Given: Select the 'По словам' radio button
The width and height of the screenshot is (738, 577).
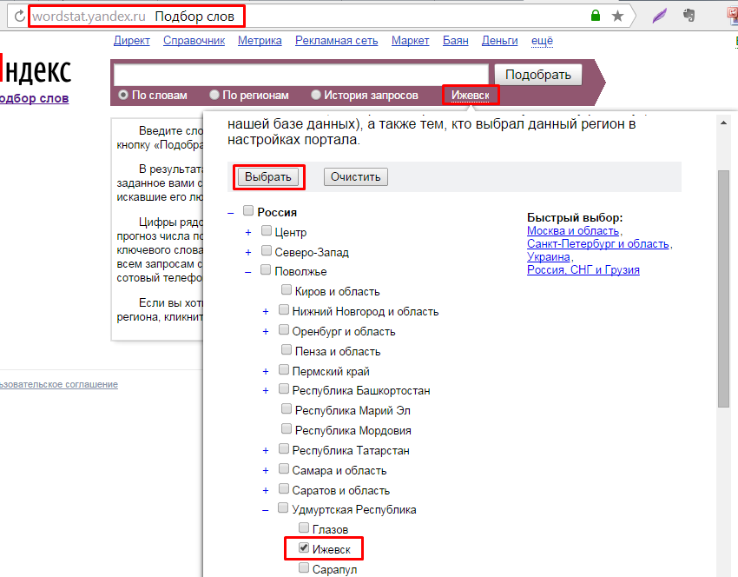Looking at the screenshot, I should point(123,95).
